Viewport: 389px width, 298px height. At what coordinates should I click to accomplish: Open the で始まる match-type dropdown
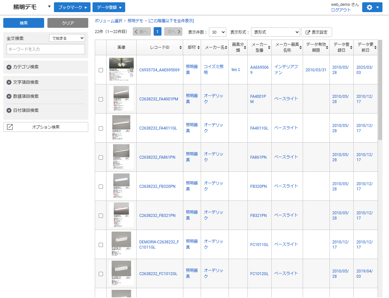point(67,38)
